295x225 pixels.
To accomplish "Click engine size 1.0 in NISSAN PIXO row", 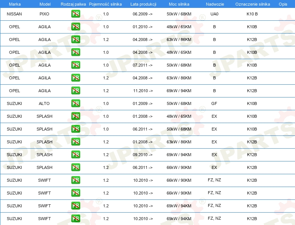I will 106,14.
